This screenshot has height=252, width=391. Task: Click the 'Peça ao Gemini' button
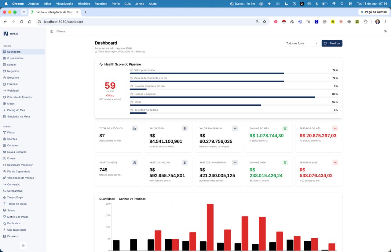tap(374, 12)
